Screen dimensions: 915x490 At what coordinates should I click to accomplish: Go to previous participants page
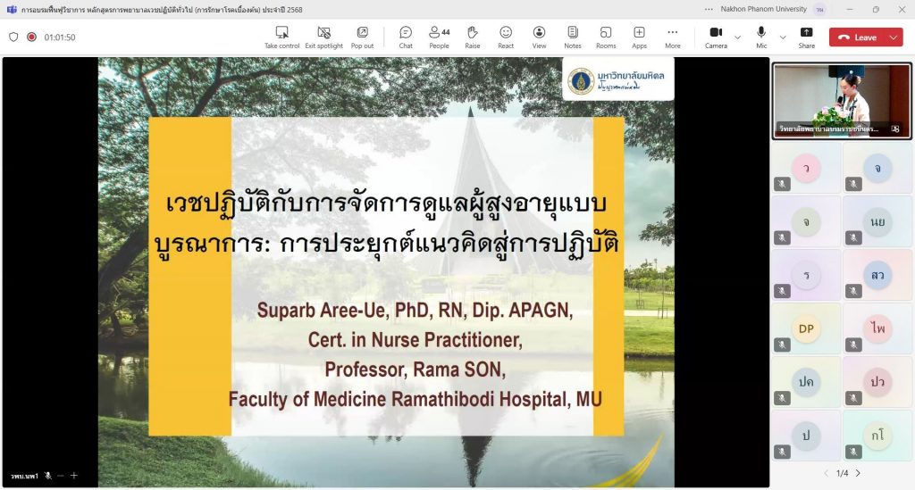(x=826, y=473)
